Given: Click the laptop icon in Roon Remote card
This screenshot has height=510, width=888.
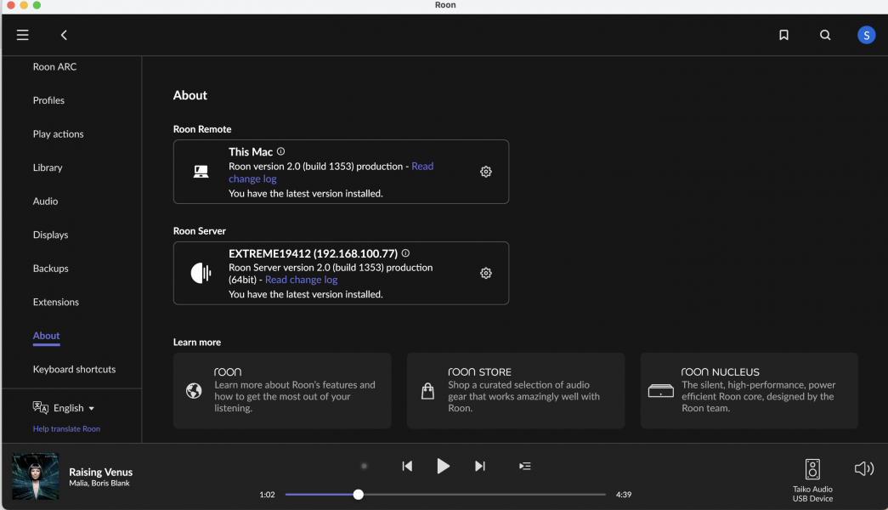Looking at the screenshot, I should (x=201, y=172).
